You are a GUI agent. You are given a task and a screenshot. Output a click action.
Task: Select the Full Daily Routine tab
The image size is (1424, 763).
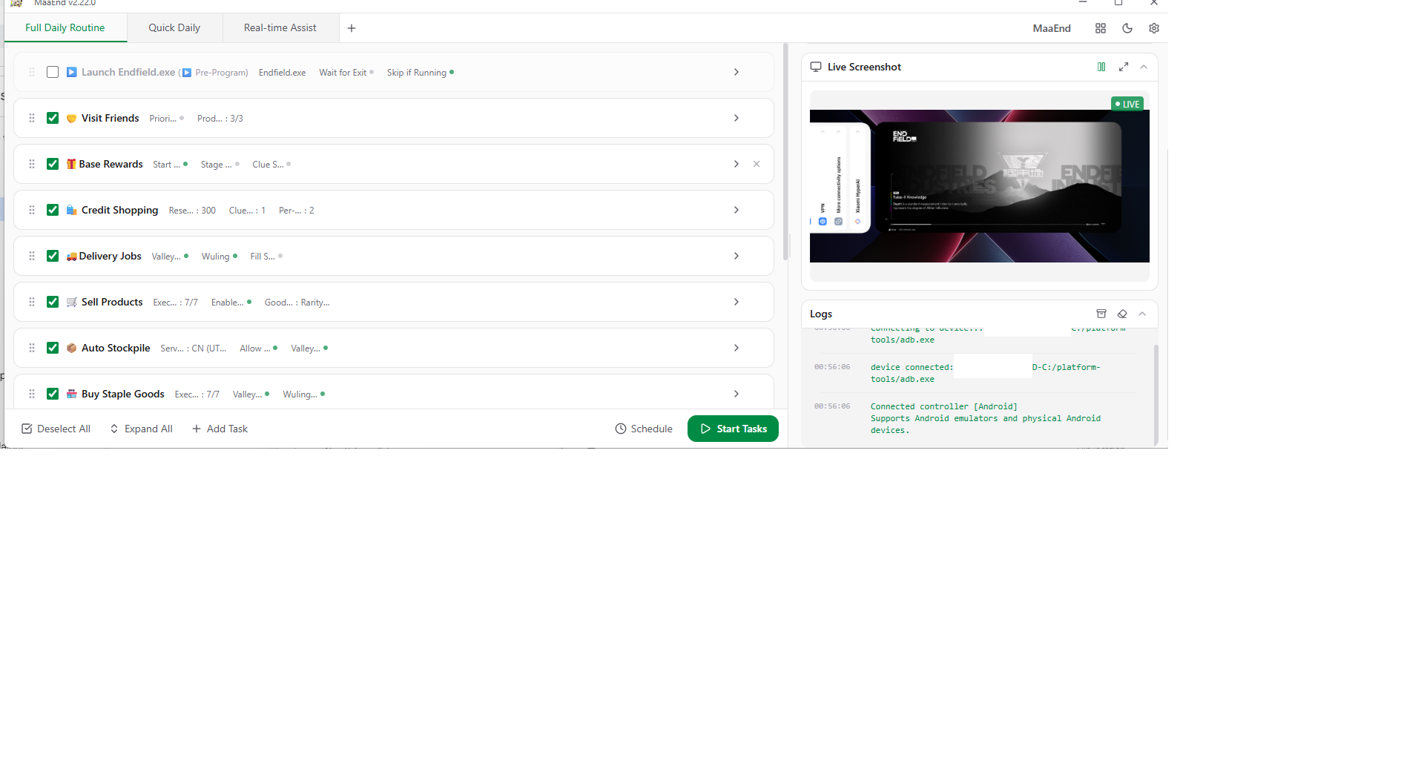pyautogui.click(x=65, y=28)
